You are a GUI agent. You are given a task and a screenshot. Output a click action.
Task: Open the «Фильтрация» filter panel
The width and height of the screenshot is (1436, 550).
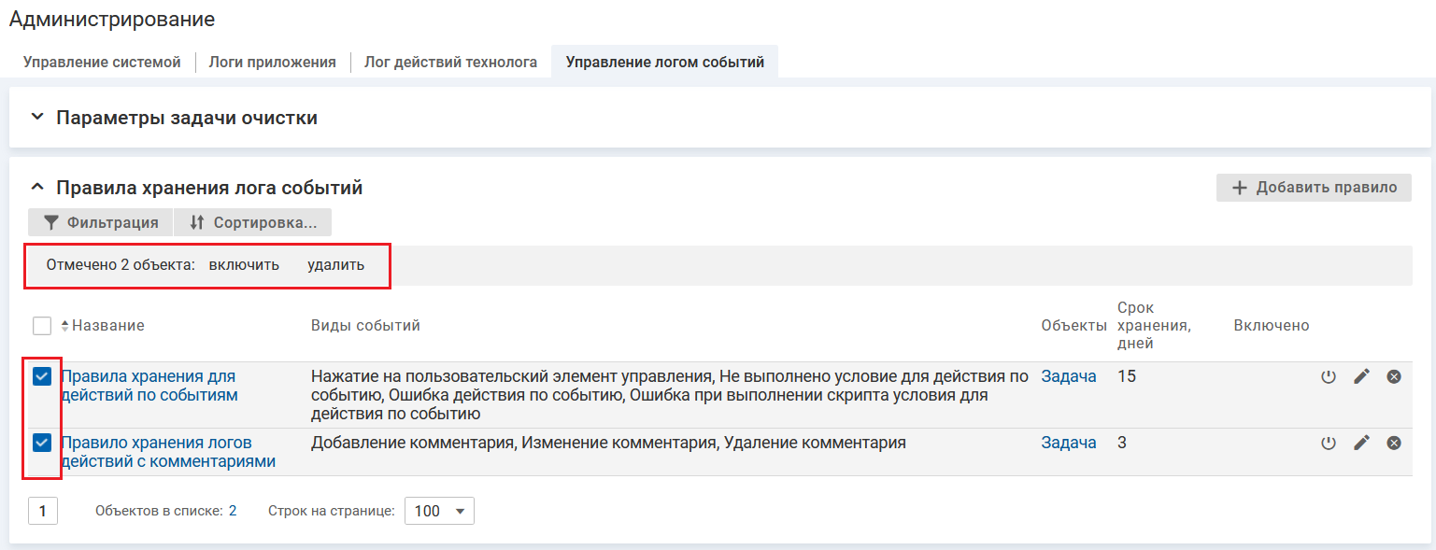point(101,223)
